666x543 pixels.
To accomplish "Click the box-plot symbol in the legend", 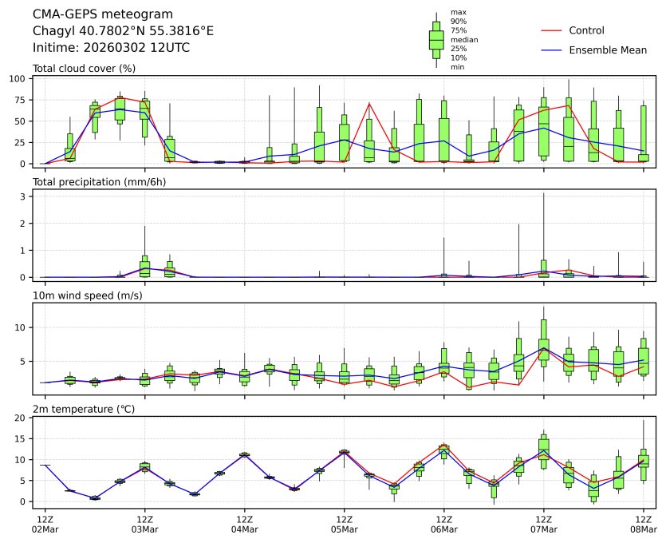I will 436,40.
